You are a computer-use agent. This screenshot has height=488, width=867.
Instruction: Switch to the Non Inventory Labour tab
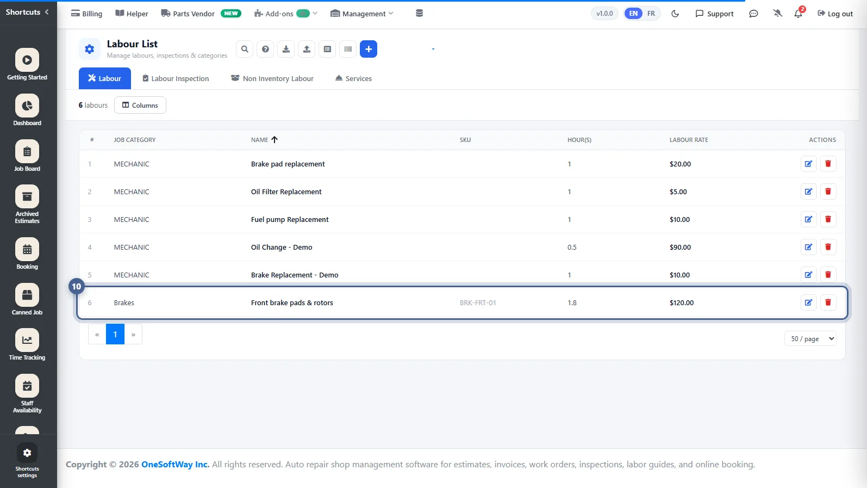point(272,78)
